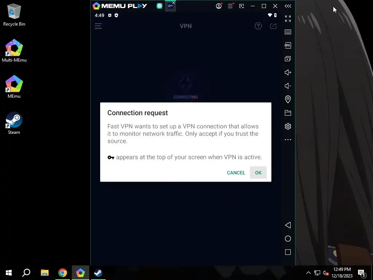Tap Android Back triangle button
Viewport: 373px width, 280px height.
[288, 225]
